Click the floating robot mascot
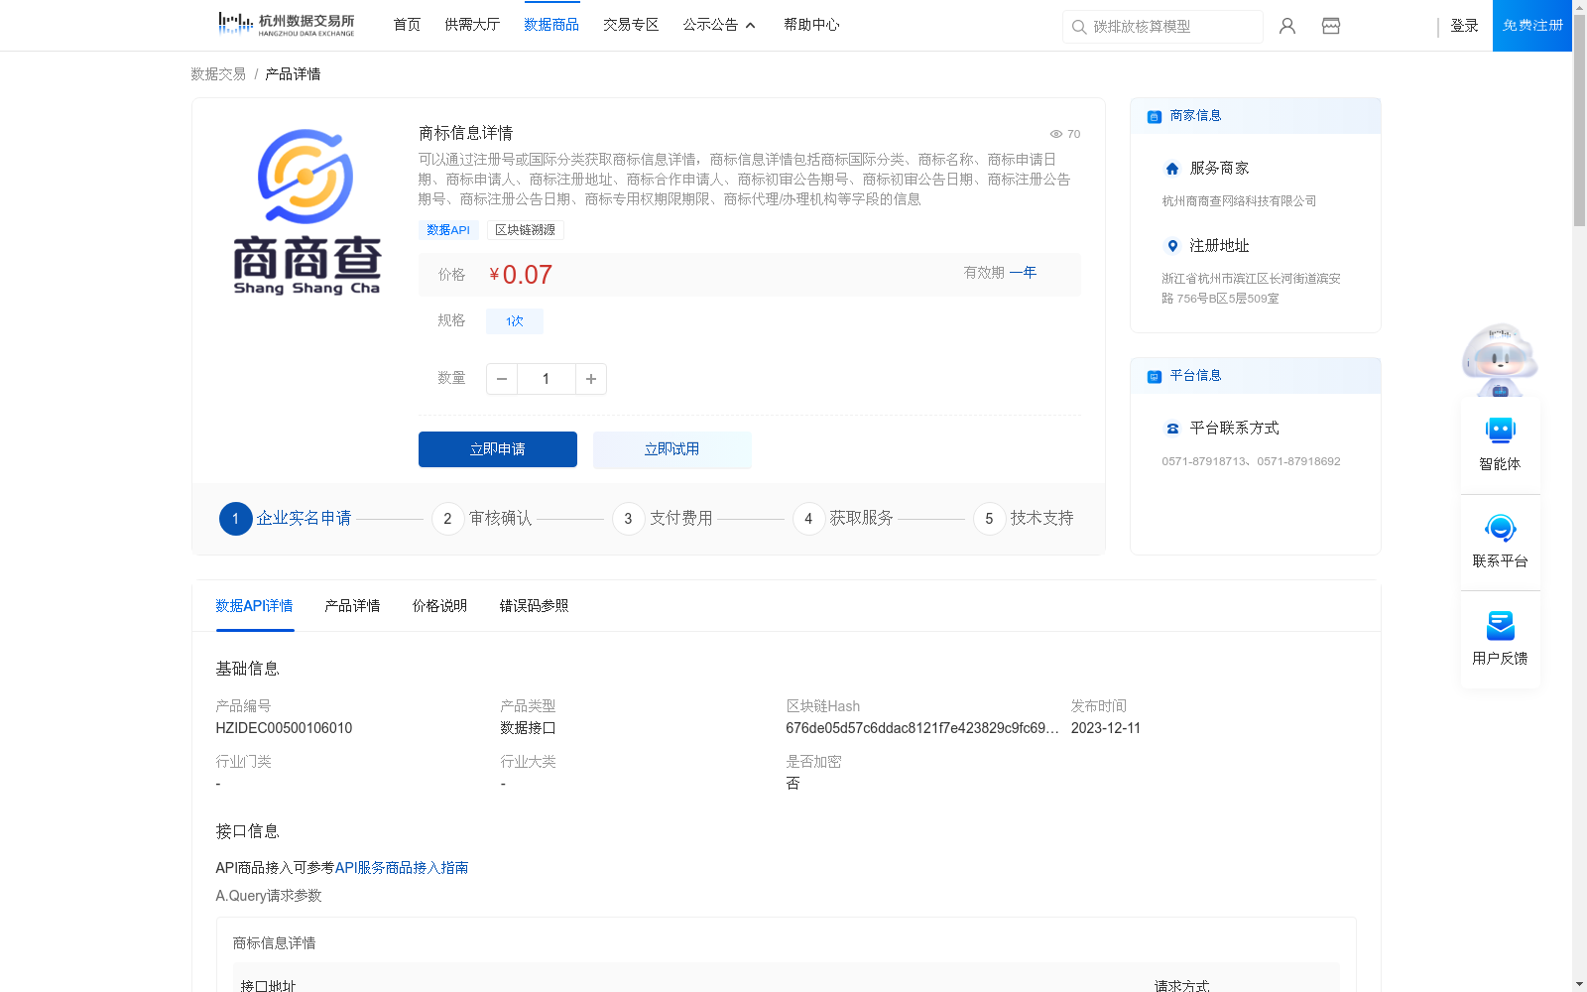 tap(1500, 359)
